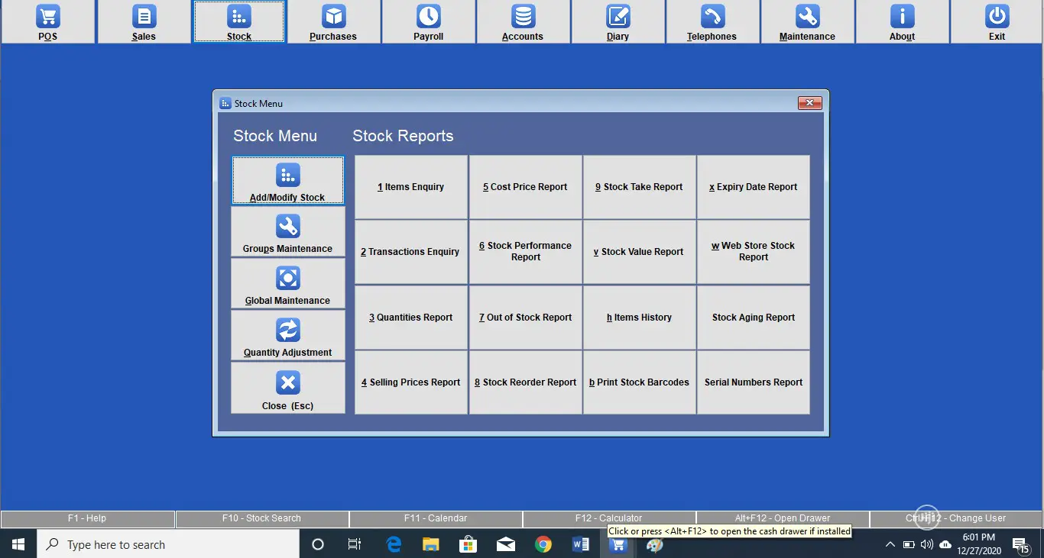Open the Payroll module

[429, 21]
